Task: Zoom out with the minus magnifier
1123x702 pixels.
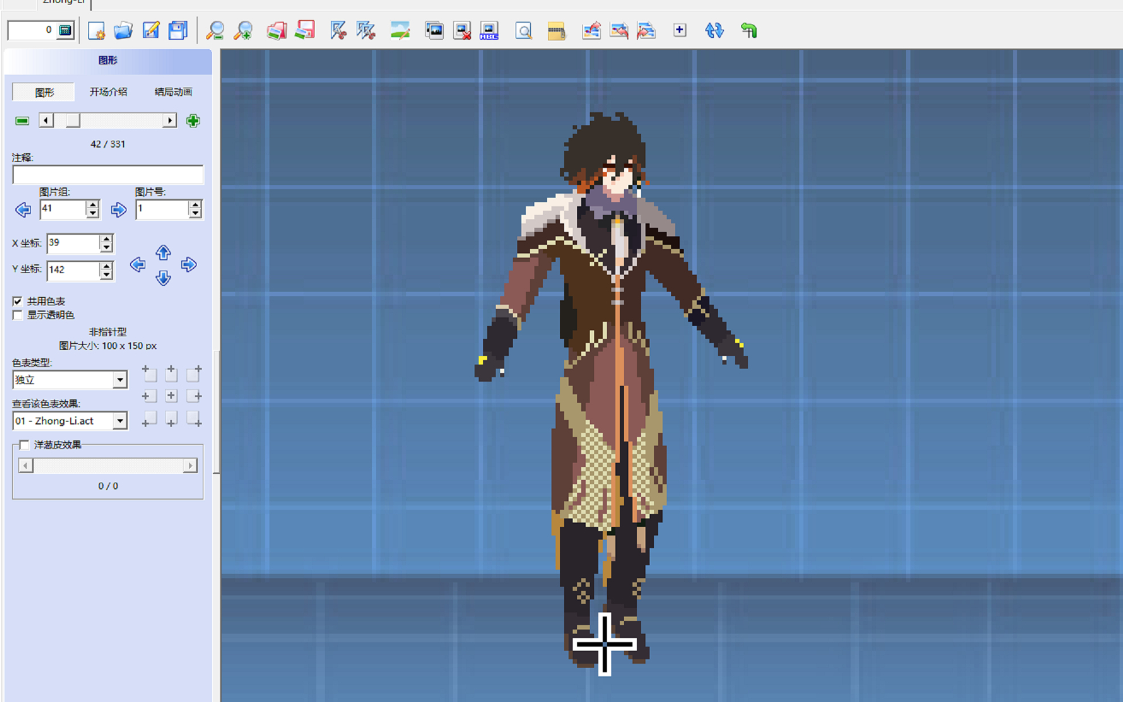Action: [215, 30]
